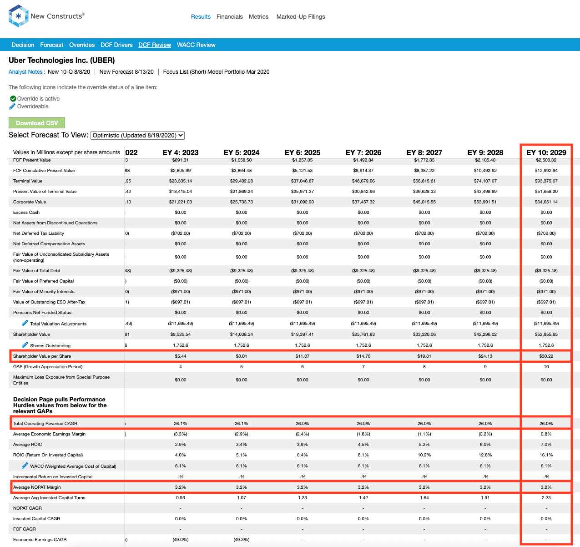Click the (49.3%) economic earnings CAGR cell
The height and width of the screenshot is (547, 580).
coord(242,540)
